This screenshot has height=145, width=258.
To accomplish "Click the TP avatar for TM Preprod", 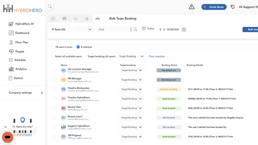I will point(63,137).
